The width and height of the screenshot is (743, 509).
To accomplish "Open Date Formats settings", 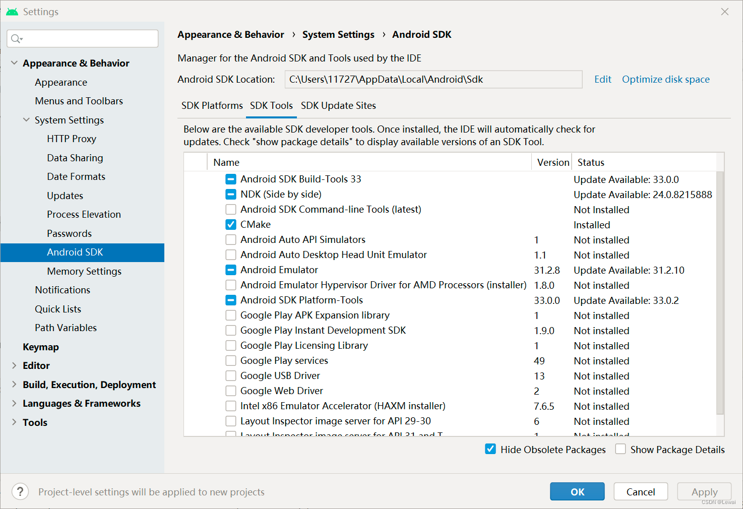I will click(x=76, y=176).
